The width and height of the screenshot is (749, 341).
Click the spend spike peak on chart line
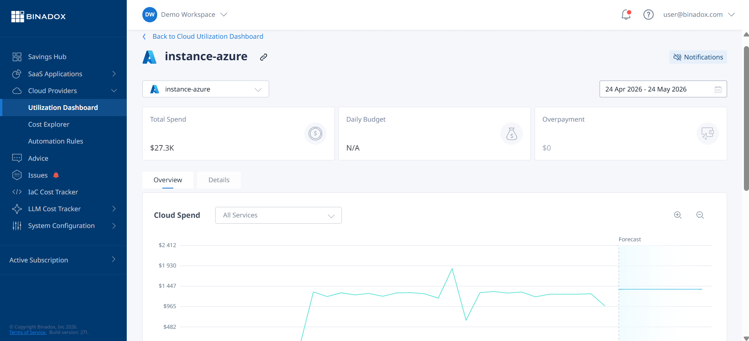[452, 269]
